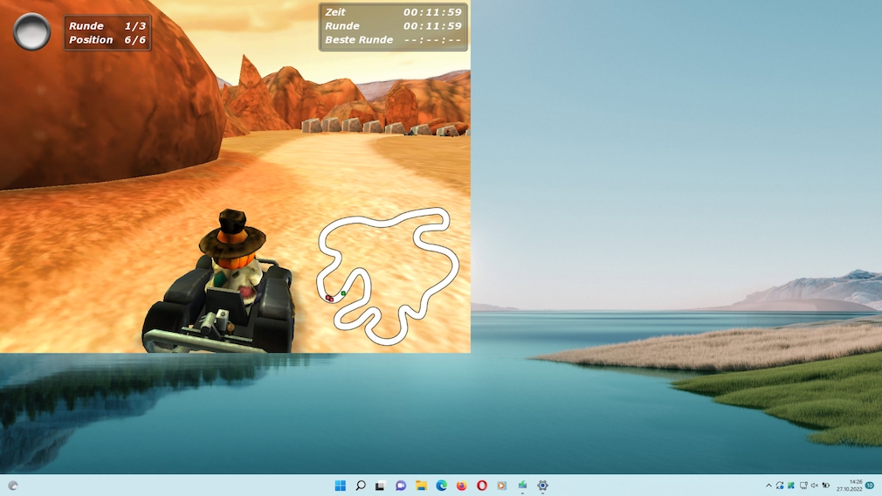Screen dimensions: 882x496
Task: Open the media player taskbar icon
Action: pyautogui.click(x=501, y=486)
